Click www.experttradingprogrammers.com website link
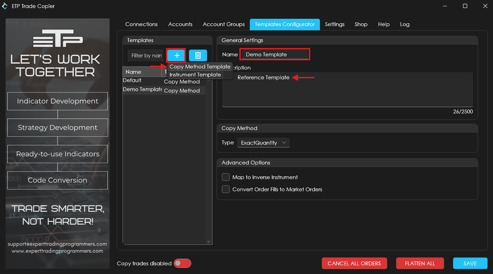The width and height of the screenshot is (493, 274). click(57, 251)
